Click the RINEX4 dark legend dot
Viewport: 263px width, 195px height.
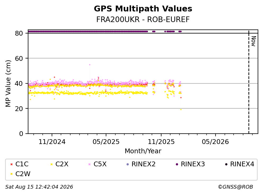click(226, 164)
